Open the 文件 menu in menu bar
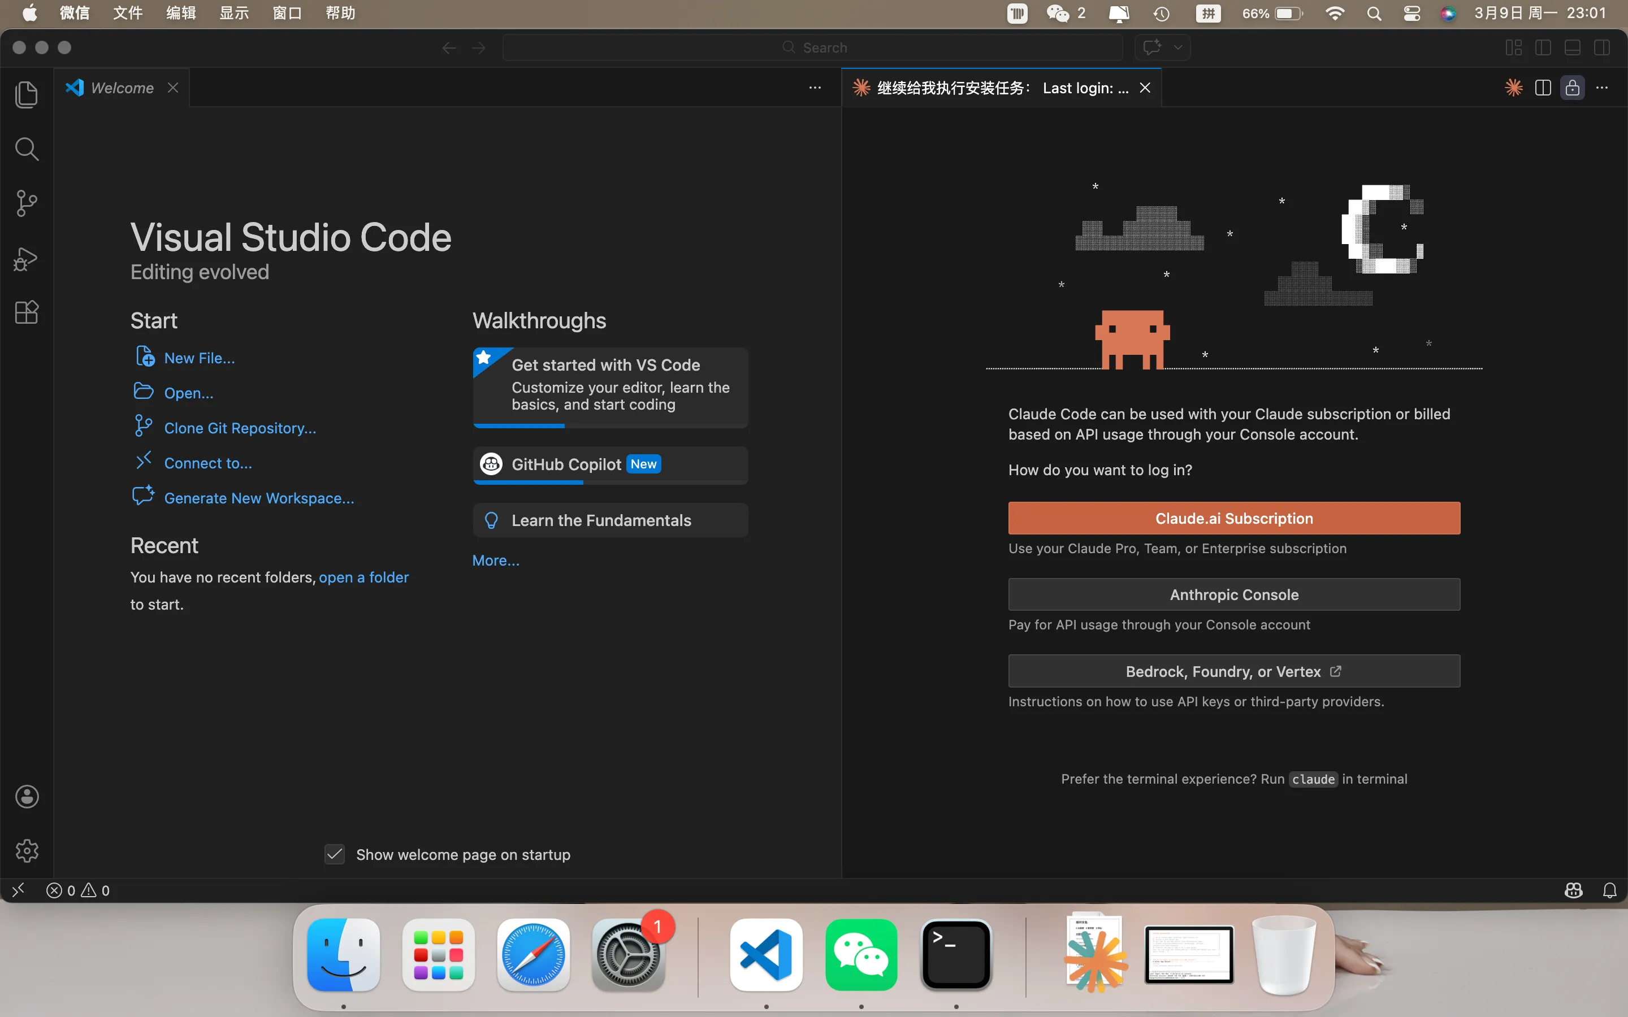This screenshot has width=1628, height=1017. 127,13
